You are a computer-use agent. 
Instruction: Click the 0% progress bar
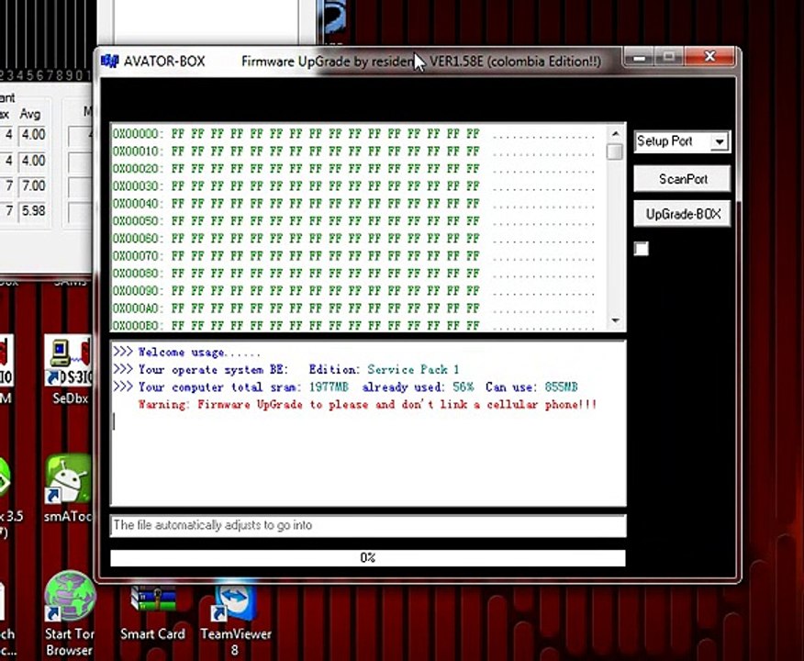click(368, 558)
